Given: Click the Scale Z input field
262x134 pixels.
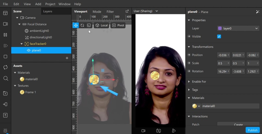Looking at the screenshot, I should 253,63.
